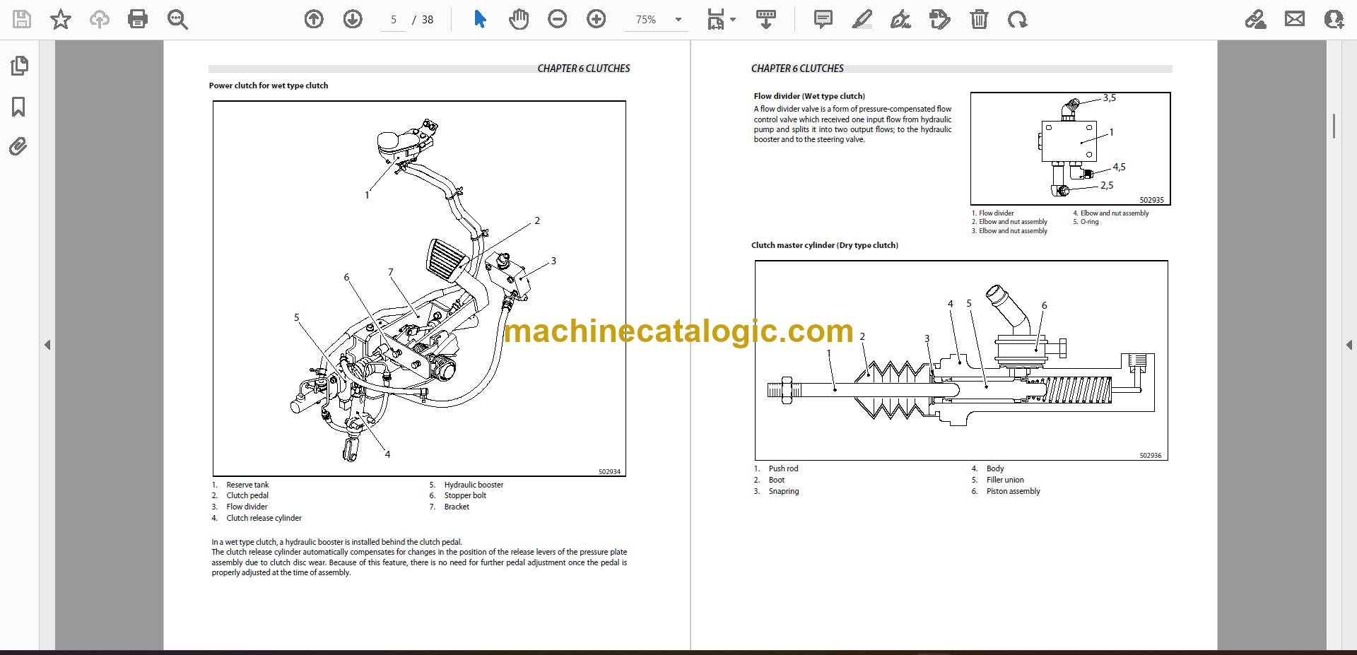Viewport: 1357px width, 655px height.
Task: Open the fit page options dropdown
Action: pos(721,20)
